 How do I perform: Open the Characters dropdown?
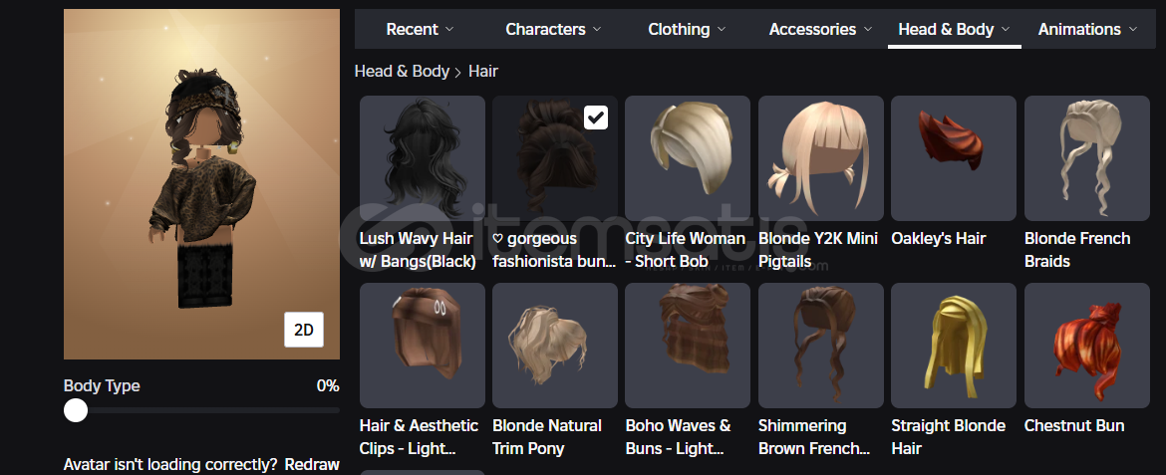tap(554, 30)
